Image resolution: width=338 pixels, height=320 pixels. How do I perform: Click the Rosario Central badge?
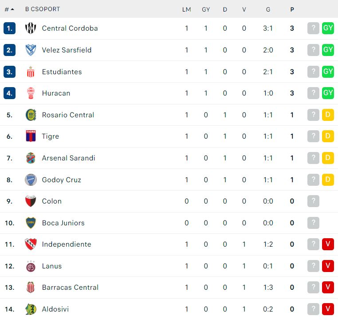pos(31,115)
